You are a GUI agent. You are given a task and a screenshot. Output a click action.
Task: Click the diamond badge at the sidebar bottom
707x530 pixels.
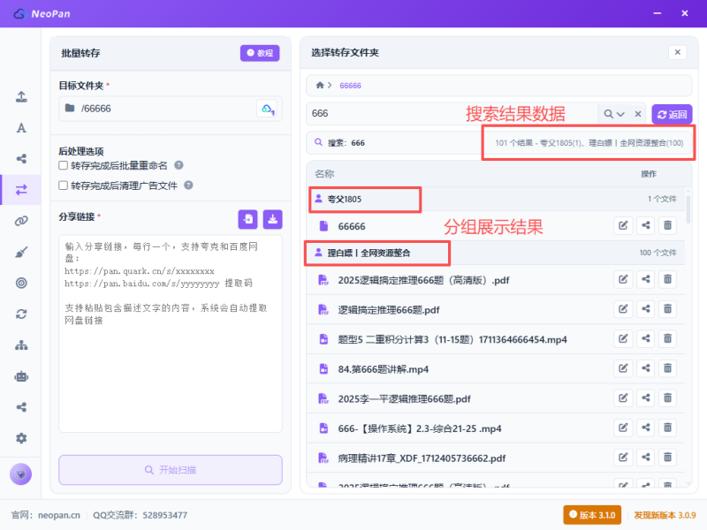pos(21,473)
